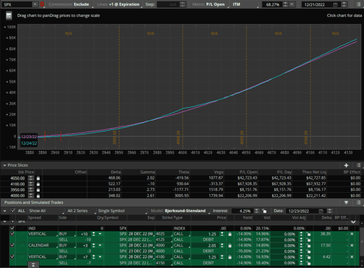Adjust the +3 calendar quantity stepper

[94, 245]
